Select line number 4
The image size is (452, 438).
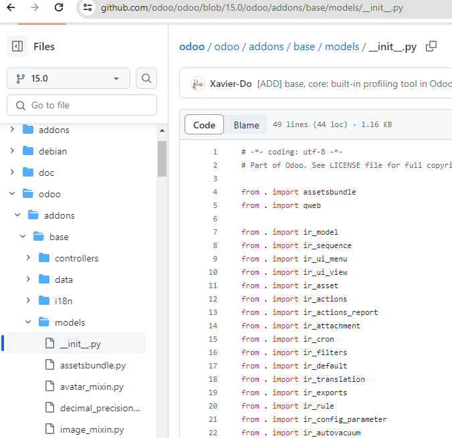point(215,192)
